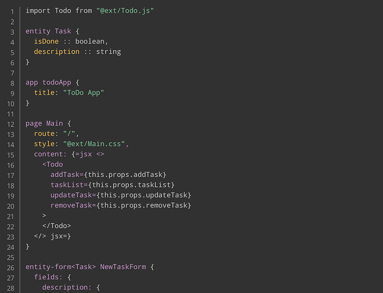Viewport: 383px width, 293px height.
Task: Click the closing </Todo> tag
Action: [56, 226]
